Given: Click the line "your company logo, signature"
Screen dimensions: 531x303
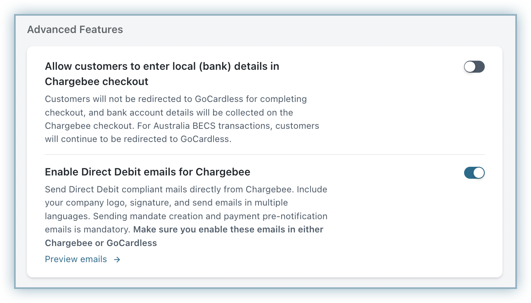Looking at the screenshot, I should (166, 203).
